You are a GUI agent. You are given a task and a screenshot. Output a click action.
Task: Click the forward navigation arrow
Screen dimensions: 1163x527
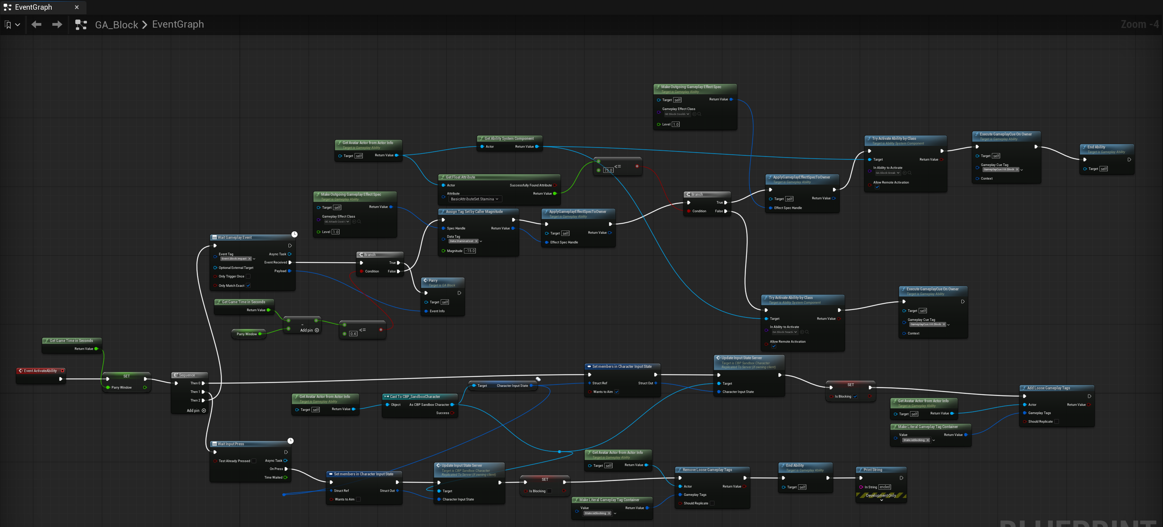57,24
